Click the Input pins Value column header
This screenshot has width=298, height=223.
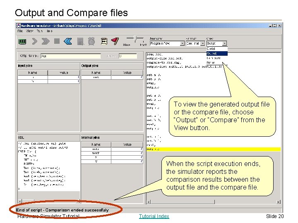point(64,73)
